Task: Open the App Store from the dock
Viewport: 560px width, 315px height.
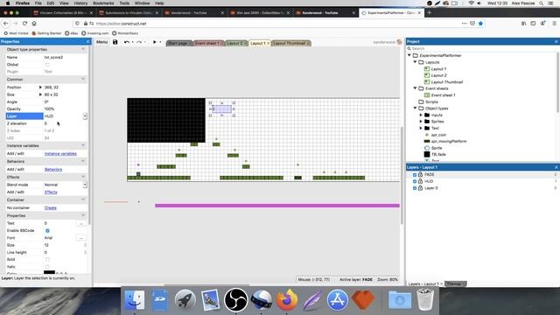Action: 337,299
